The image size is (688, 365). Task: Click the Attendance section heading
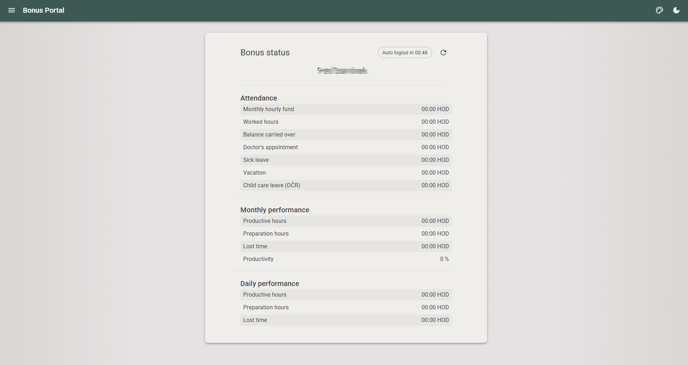coord(259,98)
